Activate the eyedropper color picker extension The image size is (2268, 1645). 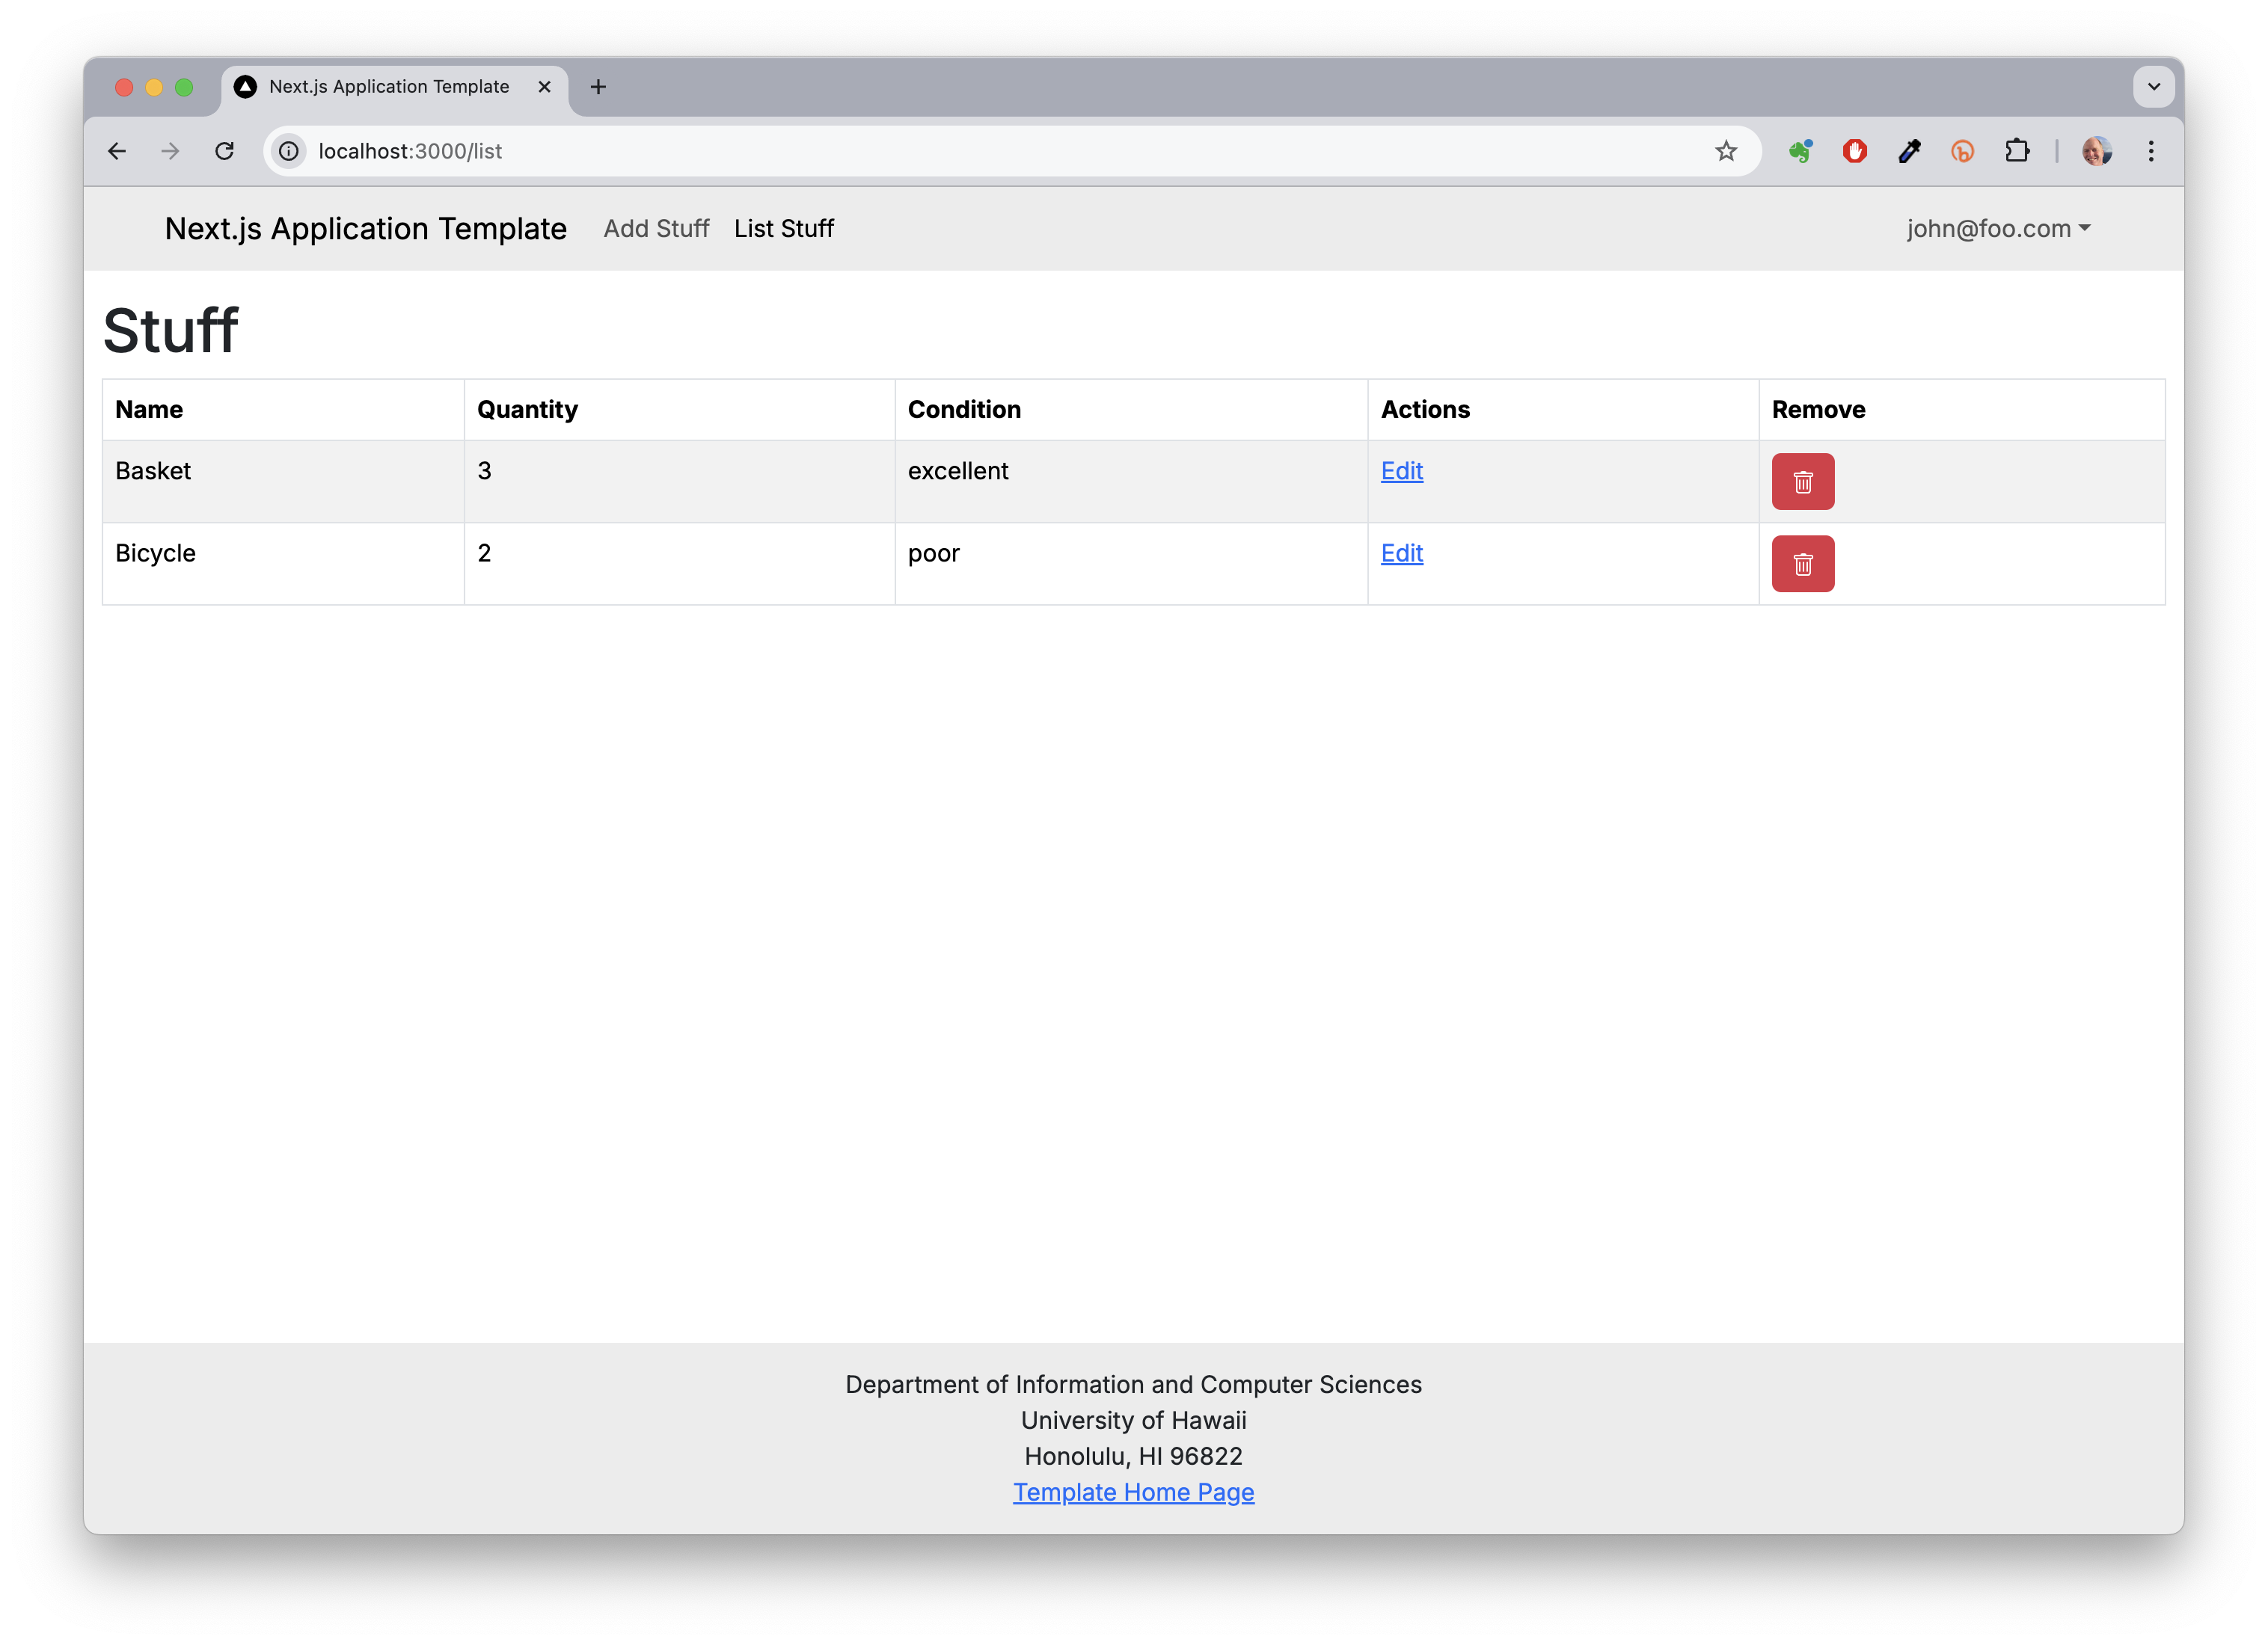pyautogui.click(x=1909, y=151)
